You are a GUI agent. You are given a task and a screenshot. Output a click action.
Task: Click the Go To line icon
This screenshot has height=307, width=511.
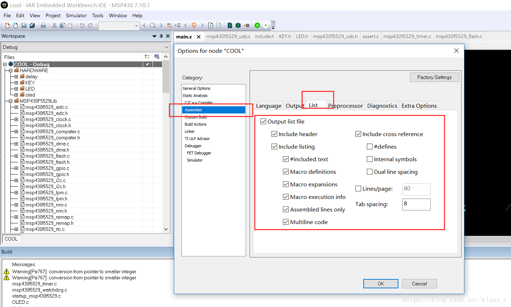(x=178, y=25)
